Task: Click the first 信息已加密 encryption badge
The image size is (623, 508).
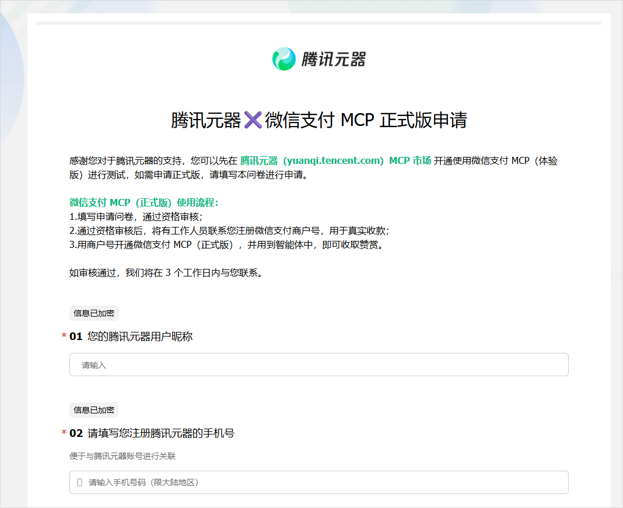Action: [x=93, y=313]
